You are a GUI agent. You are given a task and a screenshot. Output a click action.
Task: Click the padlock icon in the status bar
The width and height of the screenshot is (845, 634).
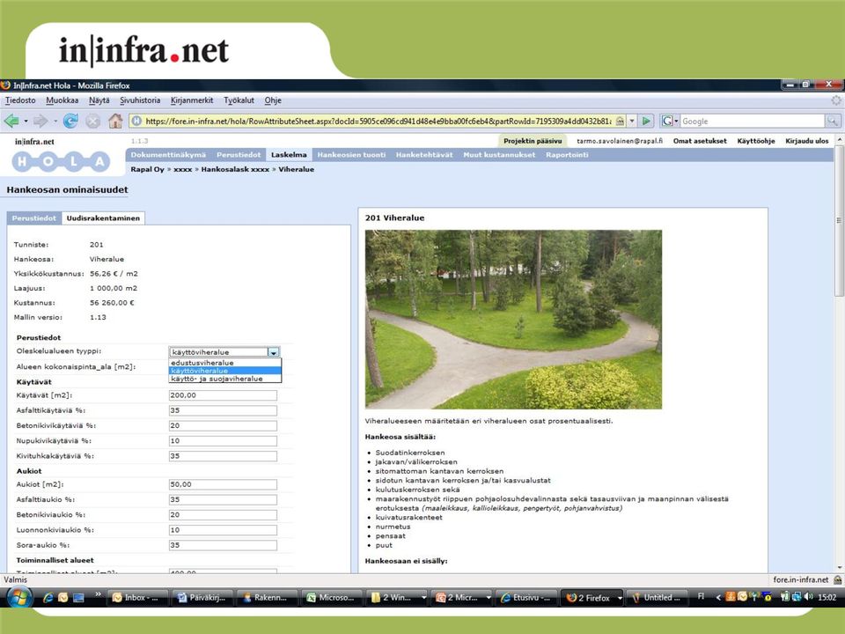(x=837, y=580)
